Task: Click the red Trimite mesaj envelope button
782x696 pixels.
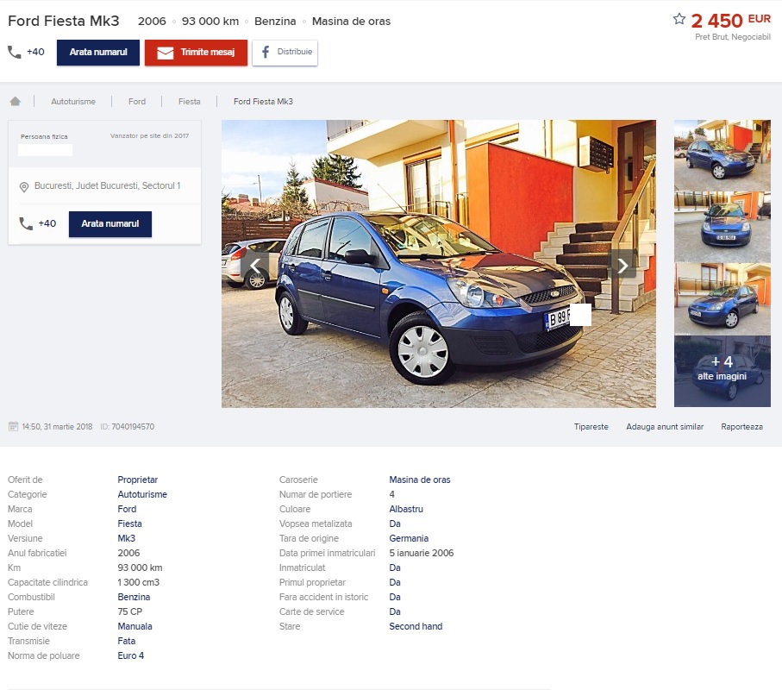Action: [196, 53]
